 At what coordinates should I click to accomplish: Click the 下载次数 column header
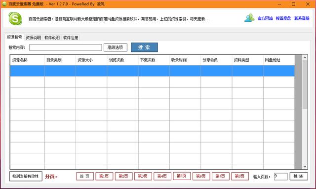[154, 60]
